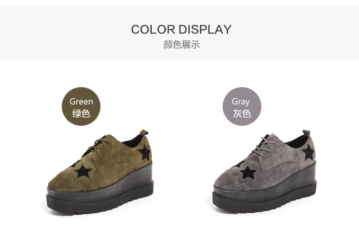Screen dimensions: 359x227
Task: Click the 绿色 label in the green circle
Action: coord(81,113)
